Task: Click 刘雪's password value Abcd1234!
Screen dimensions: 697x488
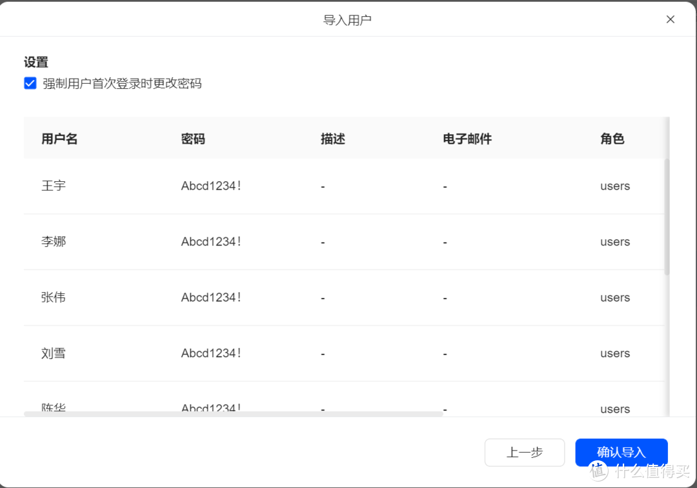Action: (211, 353)
